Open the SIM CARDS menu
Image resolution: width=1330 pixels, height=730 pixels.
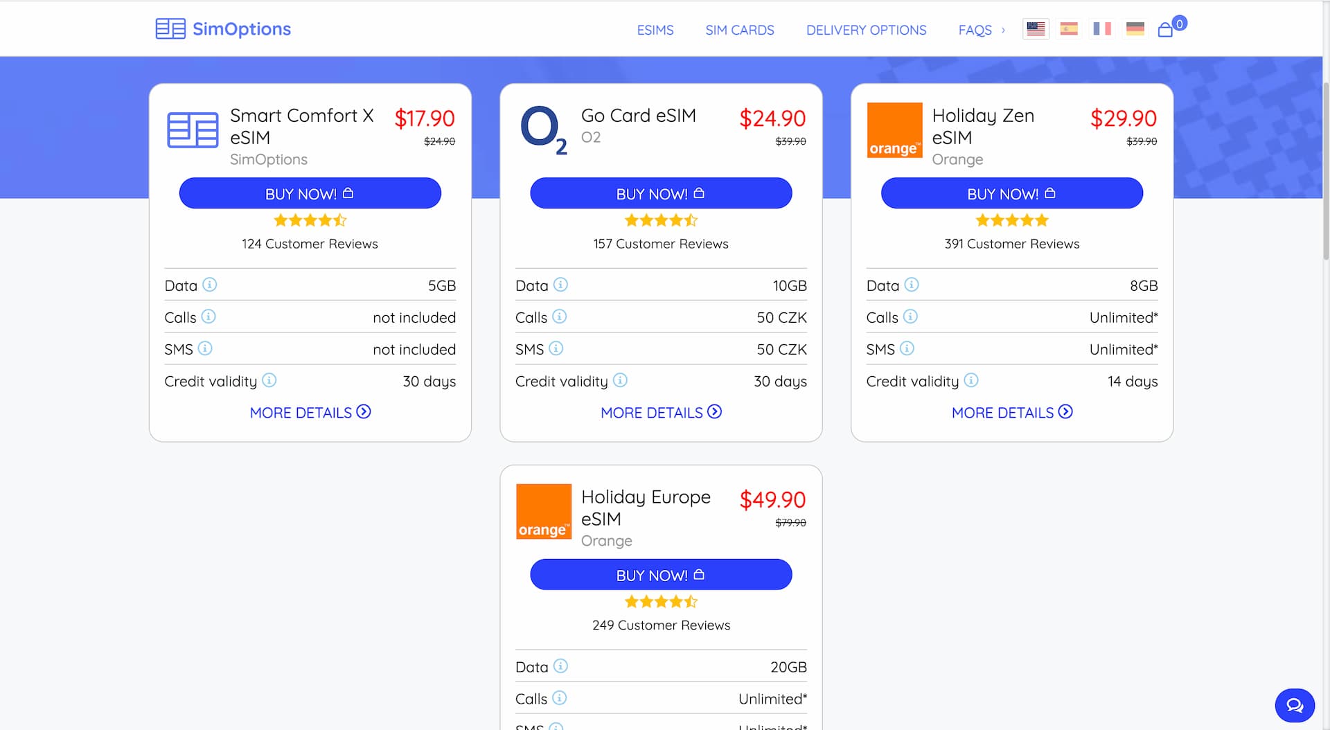(x=740, y=30)
